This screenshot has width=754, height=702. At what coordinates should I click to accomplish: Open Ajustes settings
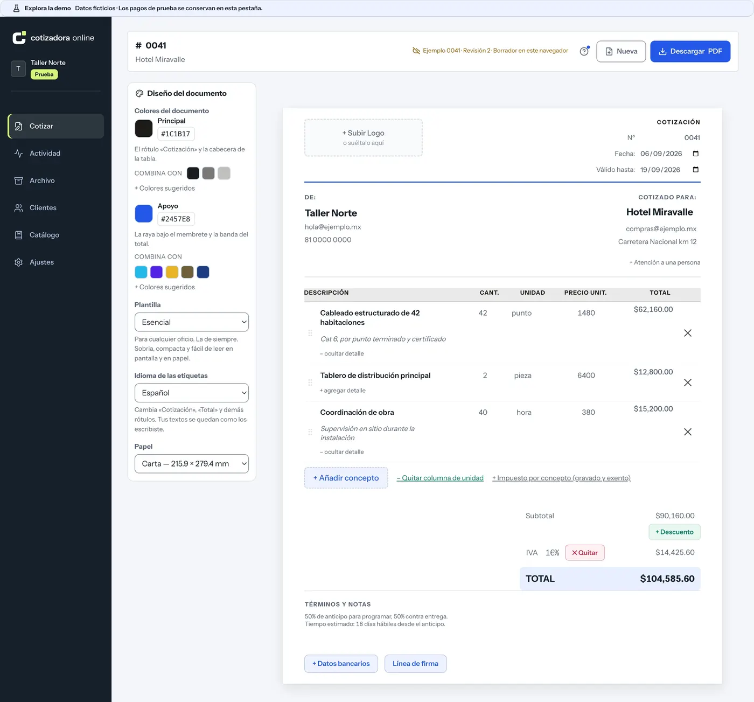coord(56,262)
